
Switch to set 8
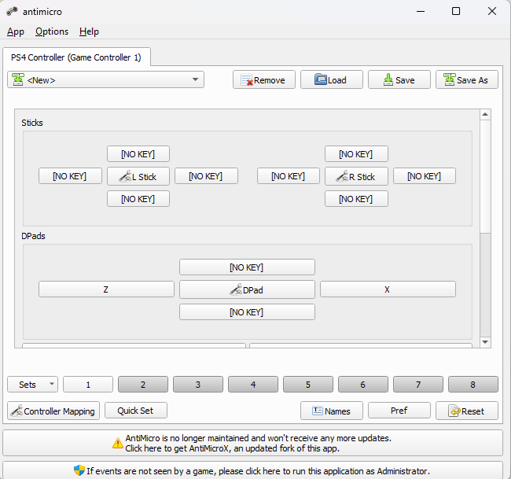(x=473, y=385)
